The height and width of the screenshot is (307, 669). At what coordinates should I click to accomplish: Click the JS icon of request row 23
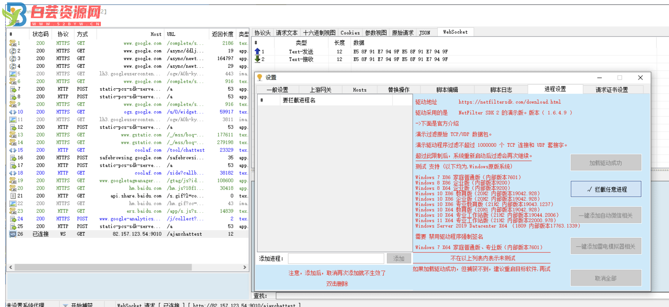coord(13,211)
